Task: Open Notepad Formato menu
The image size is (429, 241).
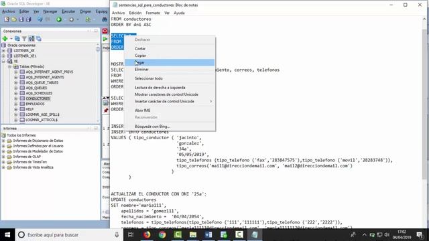Action: click(x=153, y=13)
